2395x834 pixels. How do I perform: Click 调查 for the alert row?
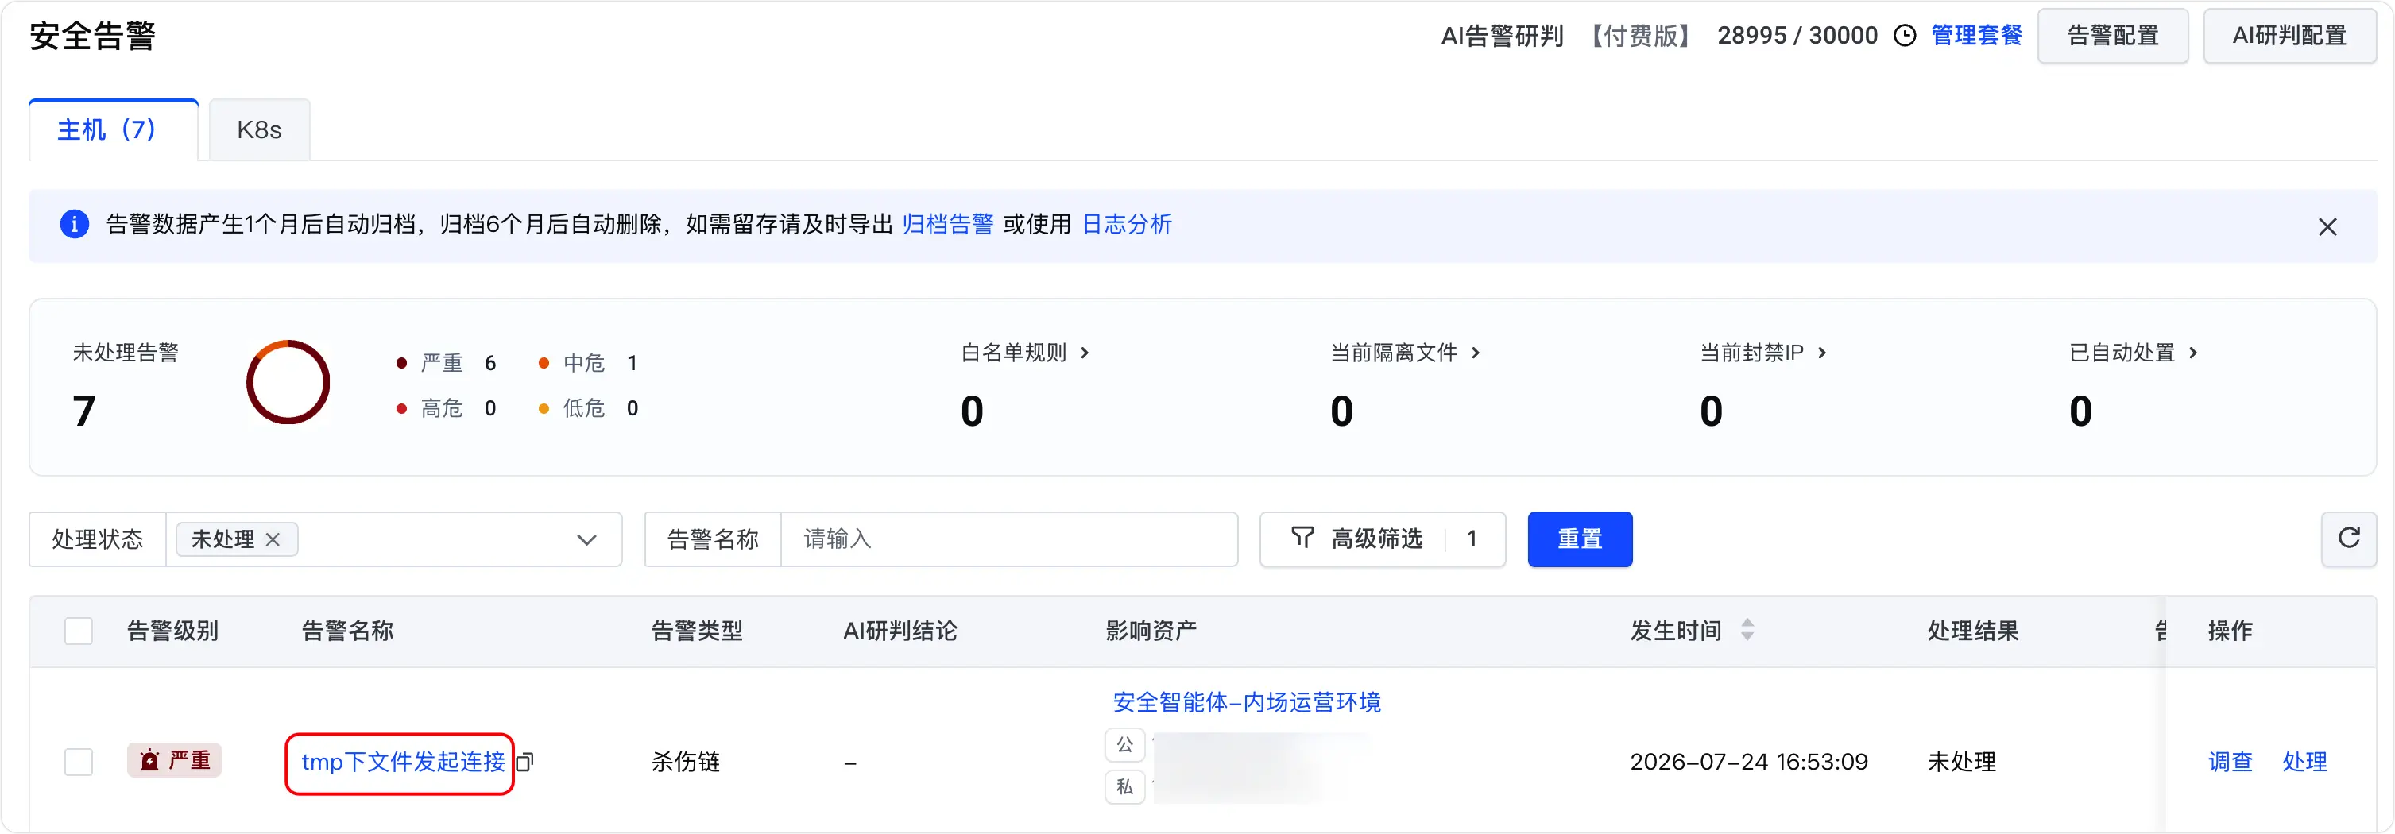click(x=2231, y=762)
